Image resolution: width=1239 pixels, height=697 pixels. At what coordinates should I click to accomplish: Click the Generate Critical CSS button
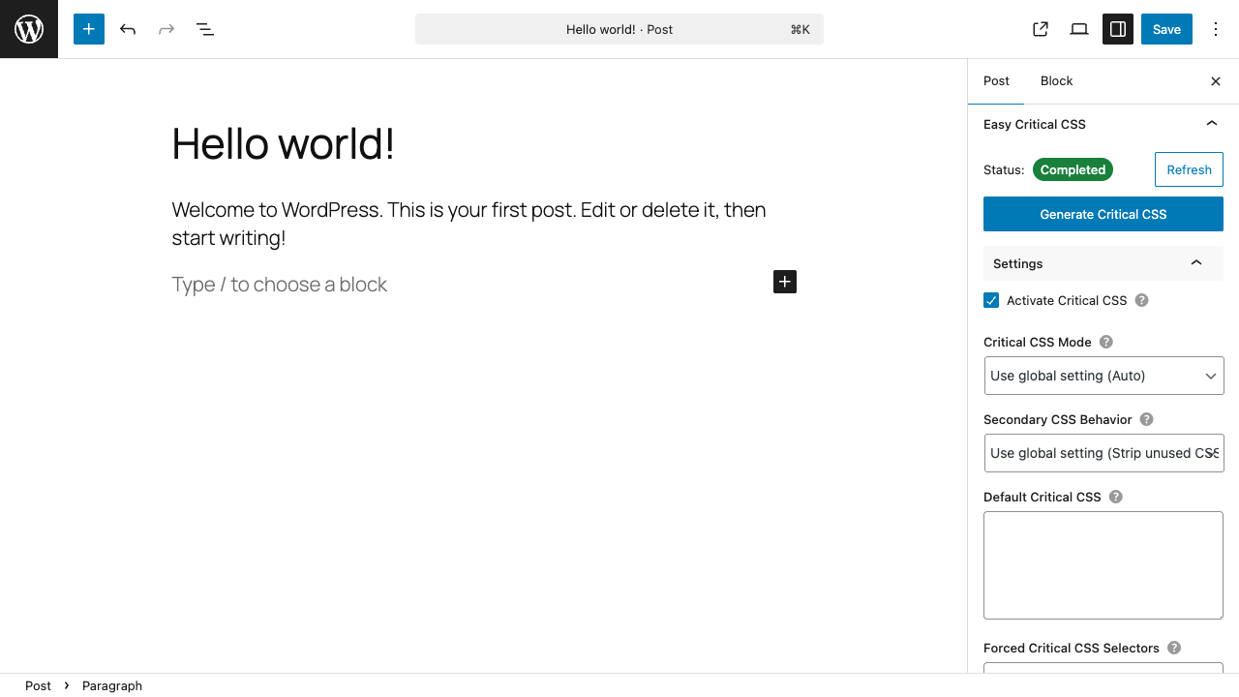[1103, 214]
